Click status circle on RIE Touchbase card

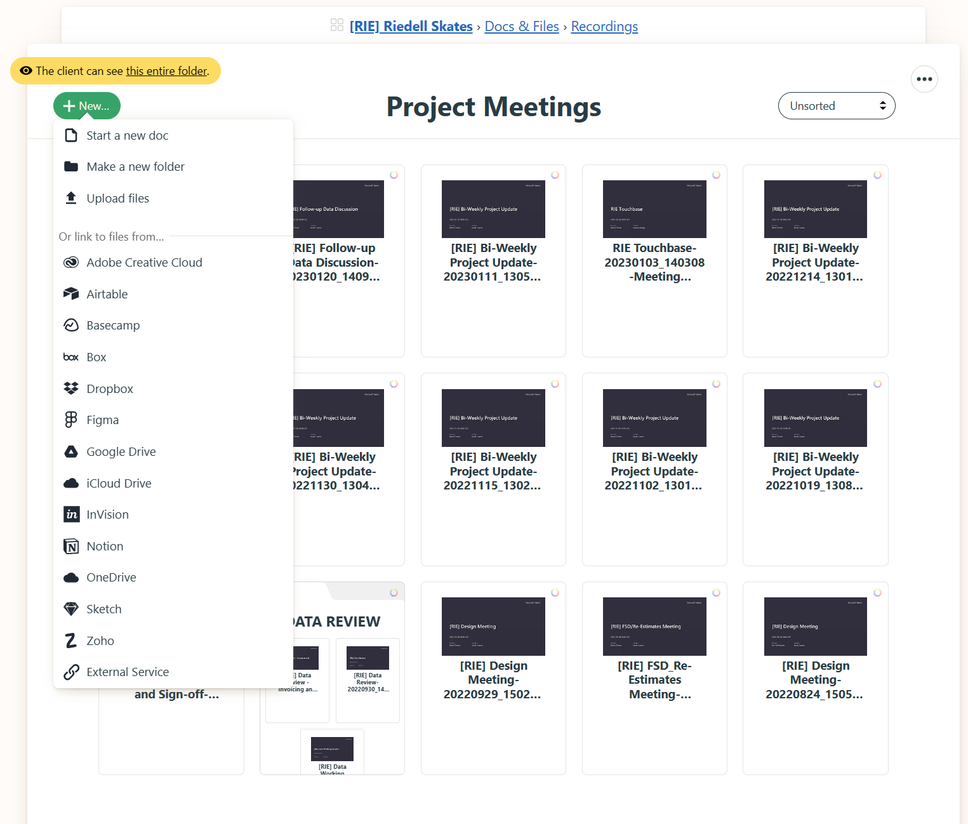tap(716, 175)
